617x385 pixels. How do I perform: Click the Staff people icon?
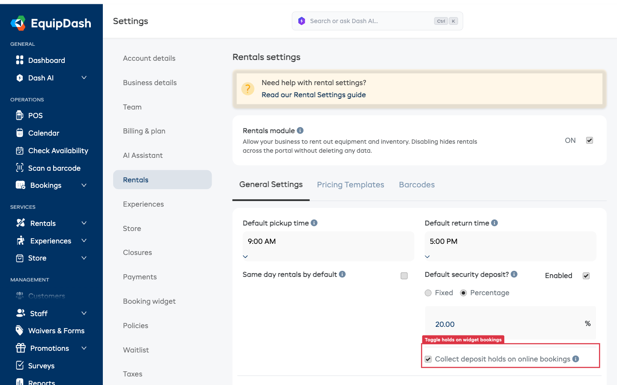pyautogui.click(x=21, y=313)
